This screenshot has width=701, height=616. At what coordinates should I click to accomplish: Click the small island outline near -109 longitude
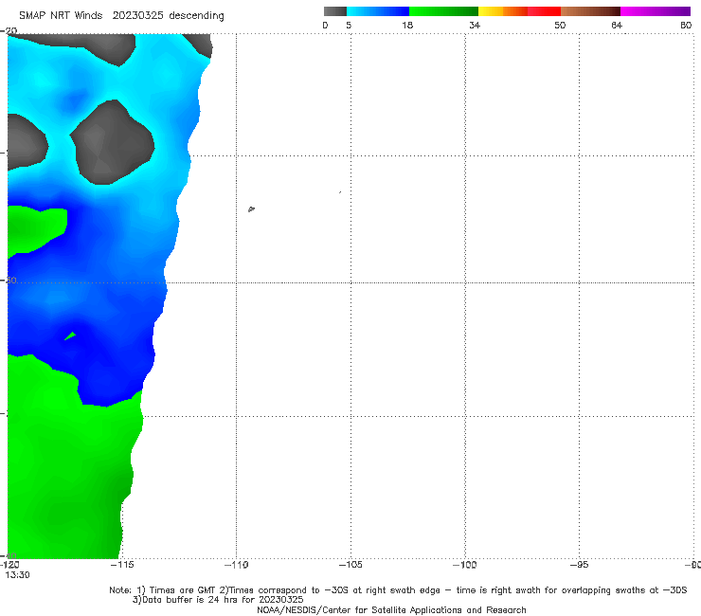(251, 208)
